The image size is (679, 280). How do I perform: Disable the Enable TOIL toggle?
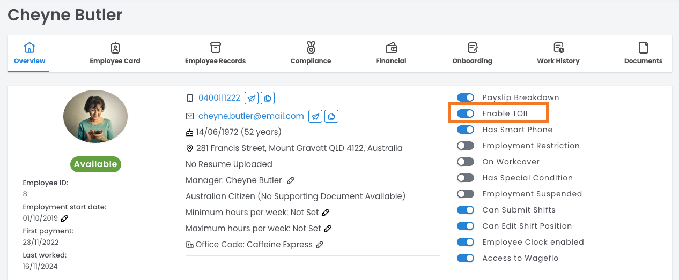point(466,113)
